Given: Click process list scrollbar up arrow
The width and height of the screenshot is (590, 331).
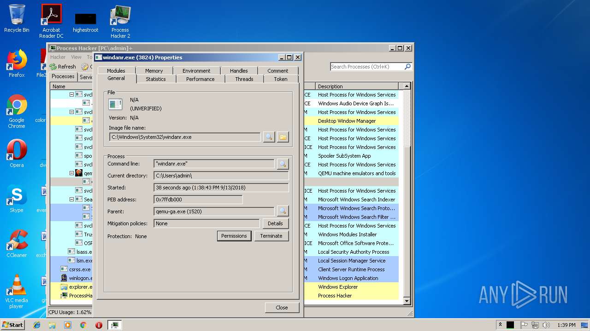Looking at the screenshot, I should pyautogui.click(x=407, y=86).
